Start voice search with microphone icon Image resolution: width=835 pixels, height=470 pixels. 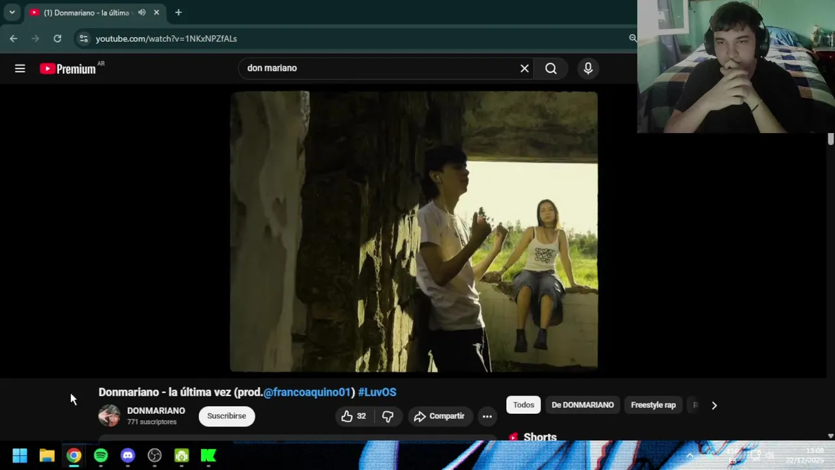588,69
